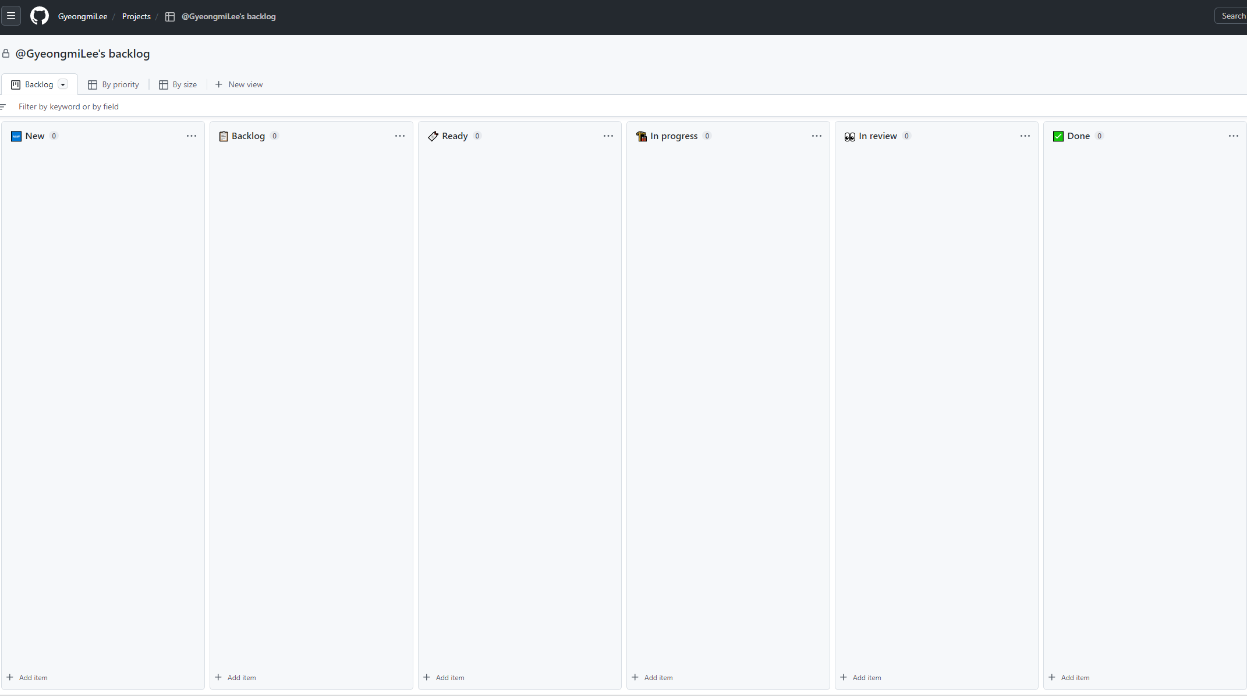Open the New column options menu
This screenshot has height=697, width=1247.
[191, 136]
